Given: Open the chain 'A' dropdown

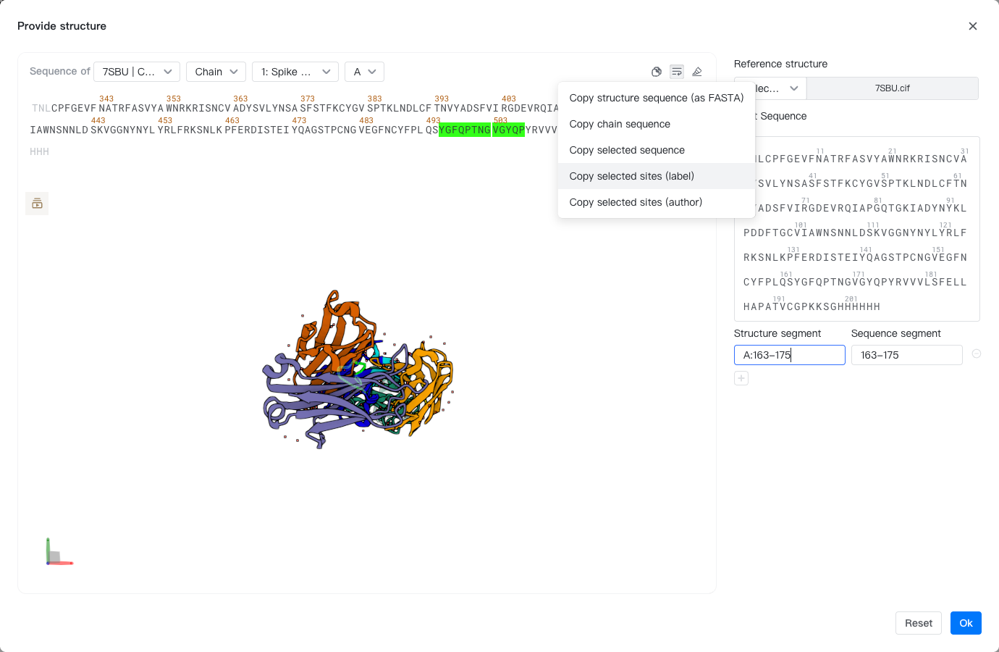Looking at the screenshot, I should [364, 72].
